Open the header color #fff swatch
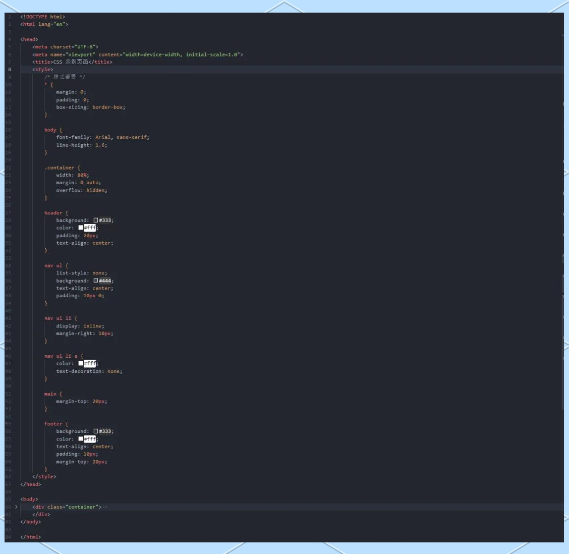Image resolution: width=569 pixels, height=554 pixels. tap(81, 228)
